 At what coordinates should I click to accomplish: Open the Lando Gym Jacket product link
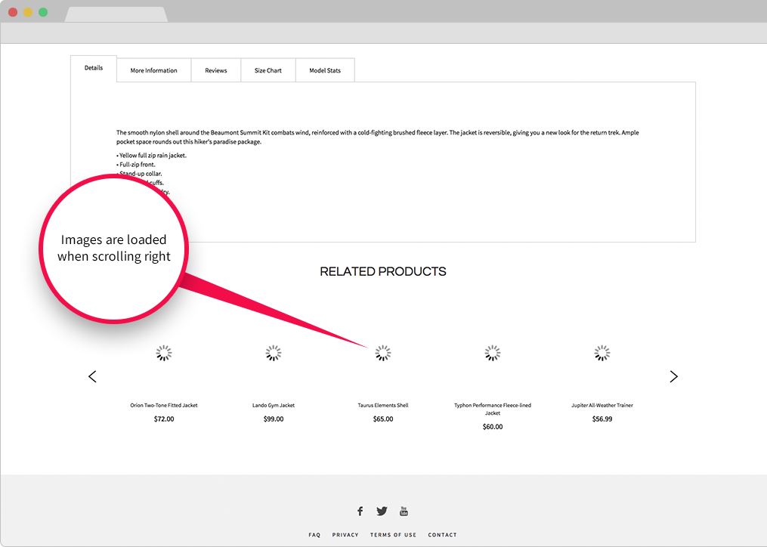[274, 406]
